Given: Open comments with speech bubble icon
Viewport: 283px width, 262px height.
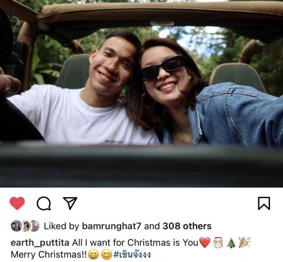Looking at the screenshot, I should [x=44, y=203].
